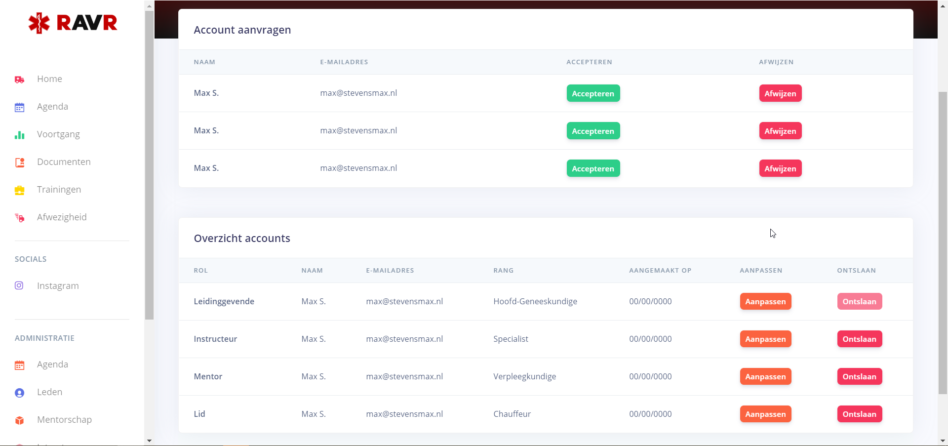Screen dimensions: 948x446
Task: Click the main page scrollbar up arrow
Action: (943, 6)
